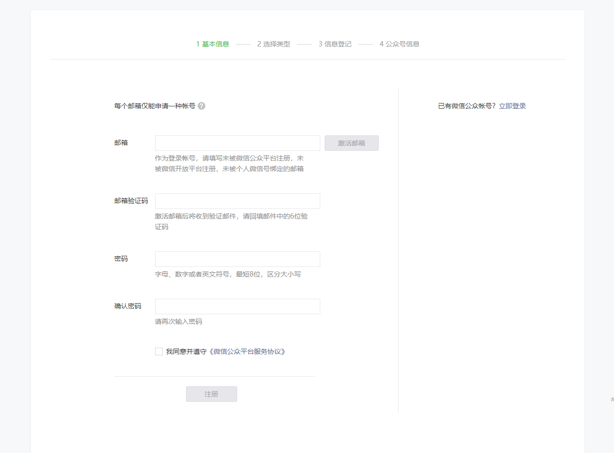
Task: Click the 已有微信公众帐号 text
Action: point(466,106)
